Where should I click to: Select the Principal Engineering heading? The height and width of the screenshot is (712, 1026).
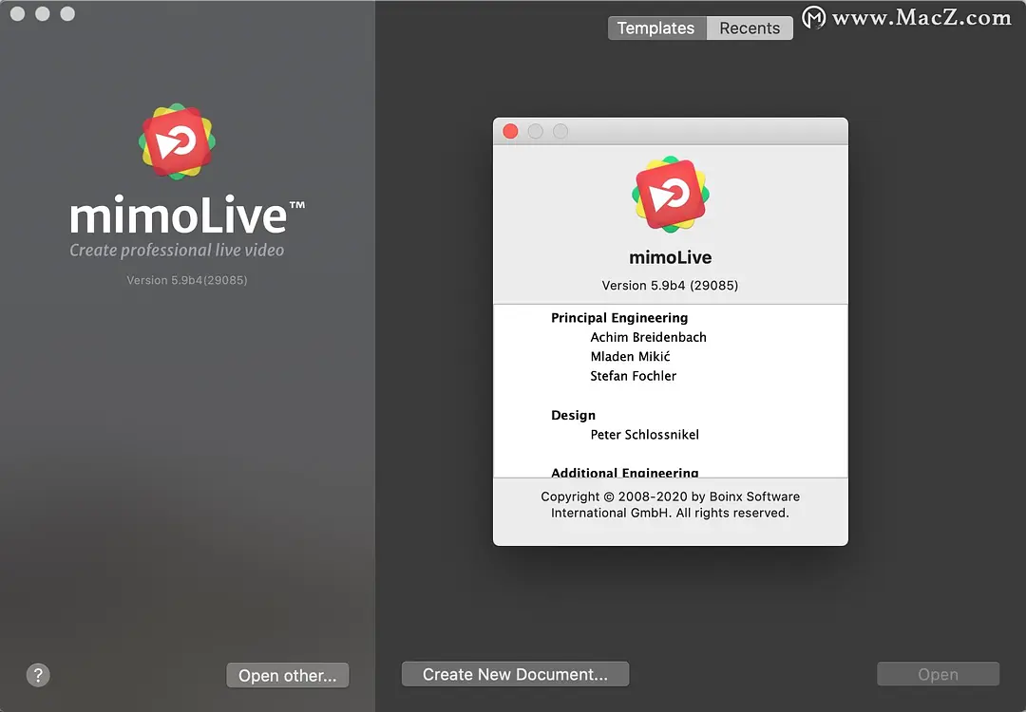pos(619,318)
